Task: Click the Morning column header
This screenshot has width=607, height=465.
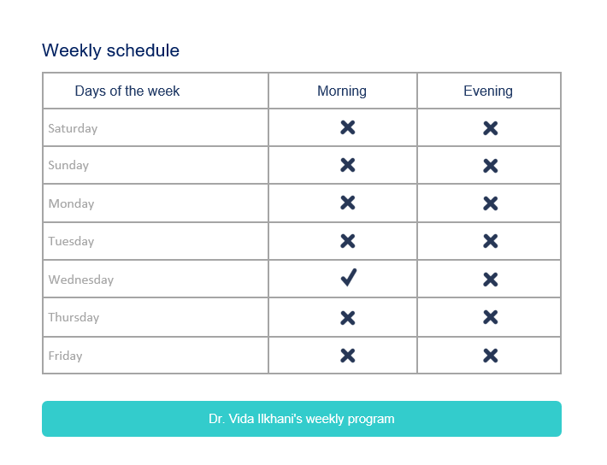Action: [x=342, y=91]
